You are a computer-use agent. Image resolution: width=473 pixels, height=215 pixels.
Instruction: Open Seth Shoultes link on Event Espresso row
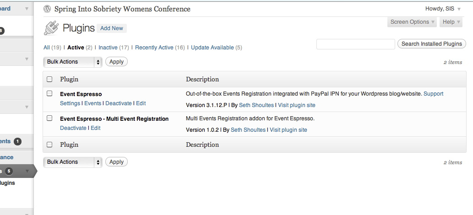point(256,105)
